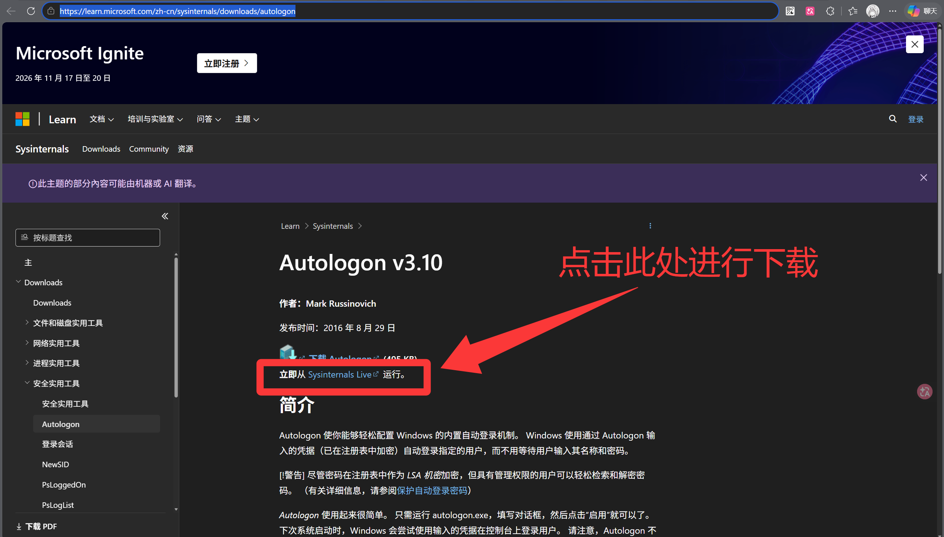Open the 保护自动登录密码 link
Viewport: 944px width, 537px height.
(432, 490)
